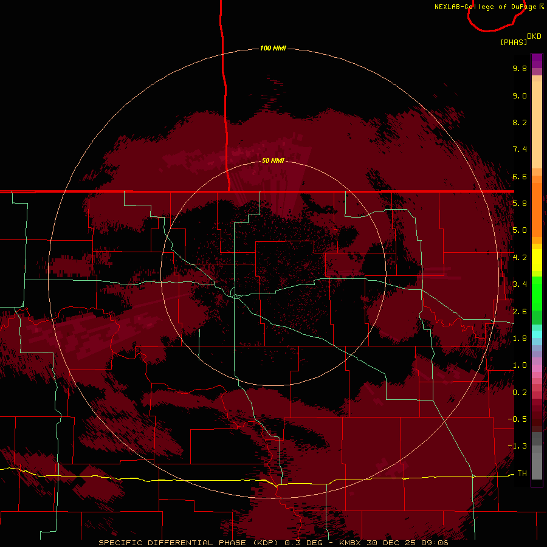Click the 50 NMI range ring label
Image resolution: width=547 pixels, height=547 pixels.
(x=273, y=160)
